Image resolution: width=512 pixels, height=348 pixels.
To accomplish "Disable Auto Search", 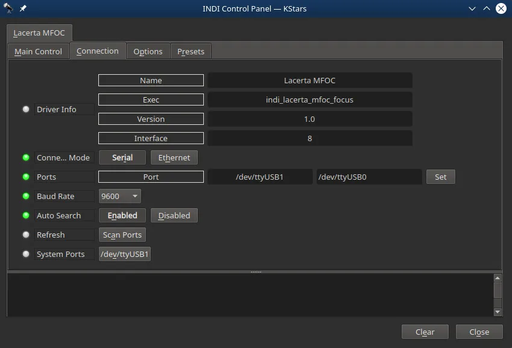I will pos(174,215).
